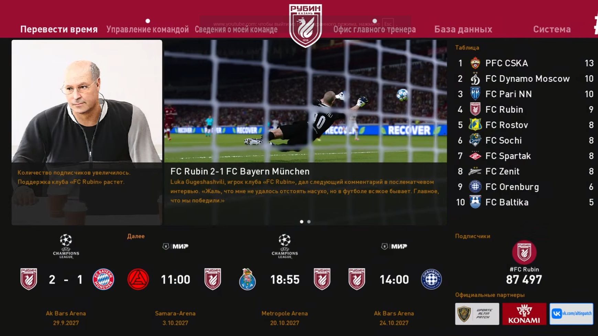
Task: Click FC Pari NN logo in table
Action: [475, 94]
